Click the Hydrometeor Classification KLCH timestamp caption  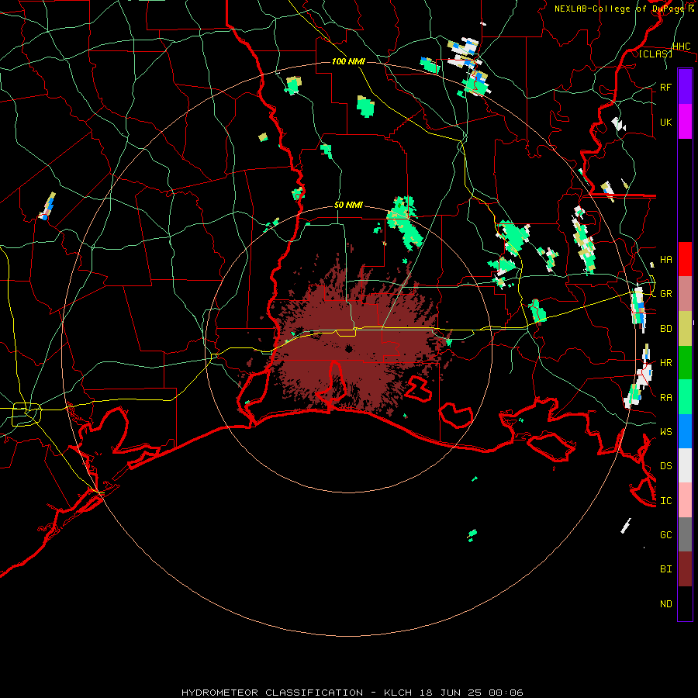(x=352, y=693)
